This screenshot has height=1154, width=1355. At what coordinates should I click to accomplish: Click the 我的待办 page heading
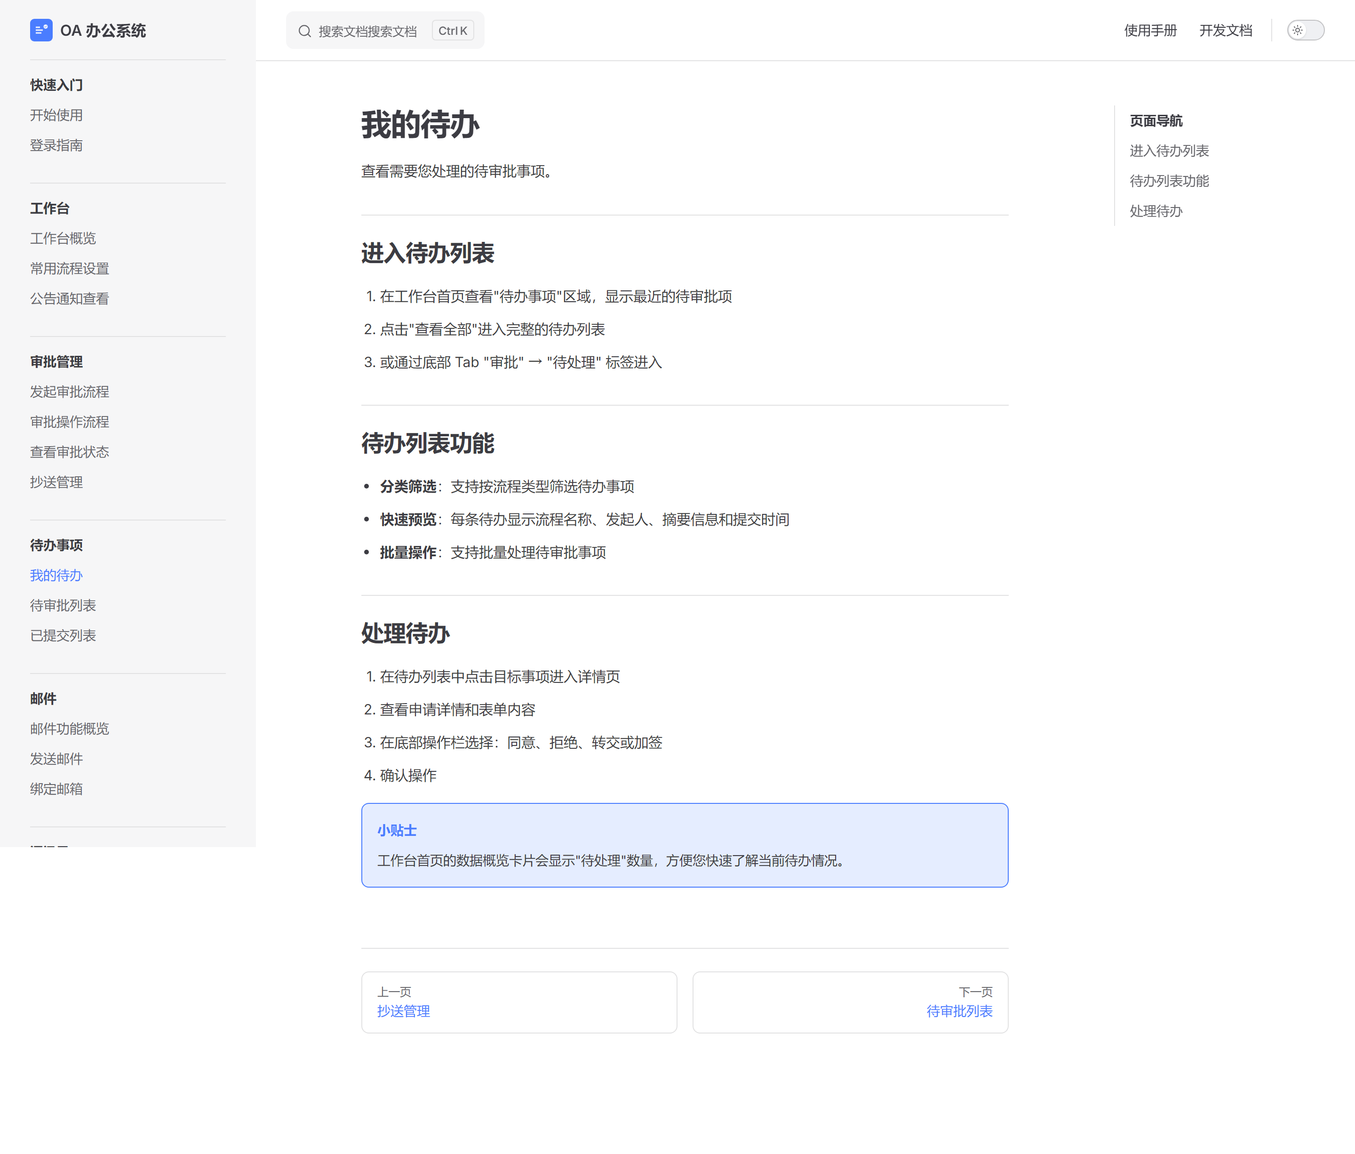[x=421, y=124]
